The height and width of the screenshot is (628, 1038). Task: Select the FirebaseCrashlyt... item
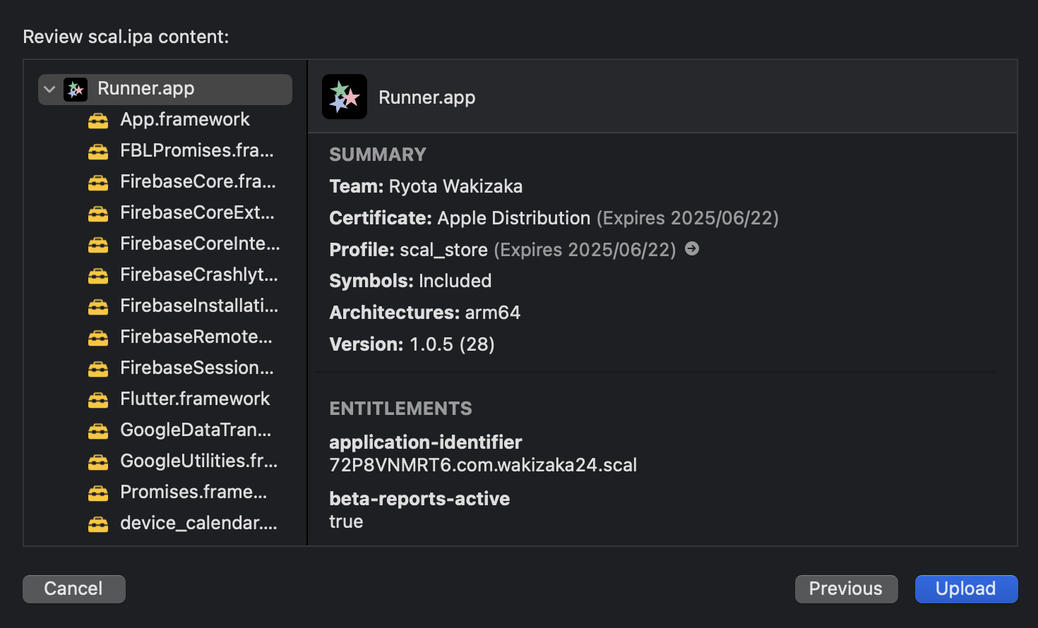[x=199, y=274]
